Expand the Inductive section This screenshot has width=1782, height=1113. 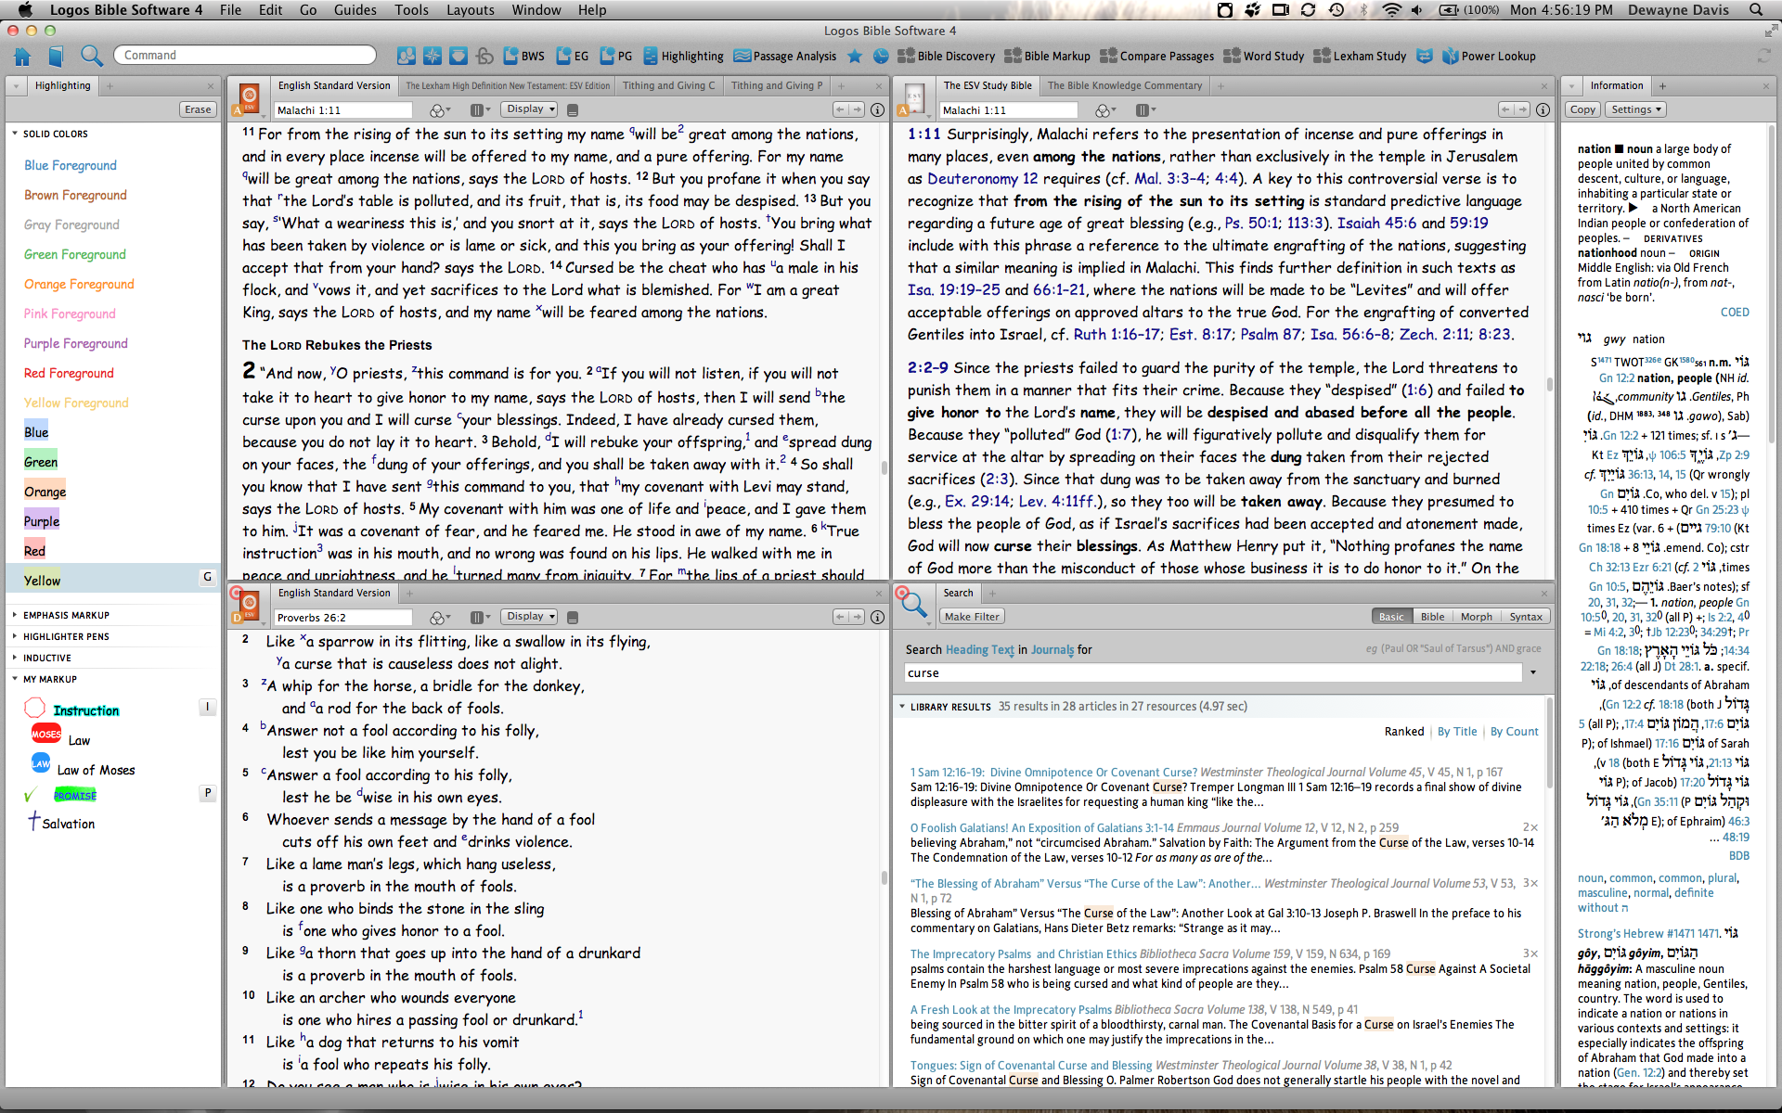[x=15, y=658]
